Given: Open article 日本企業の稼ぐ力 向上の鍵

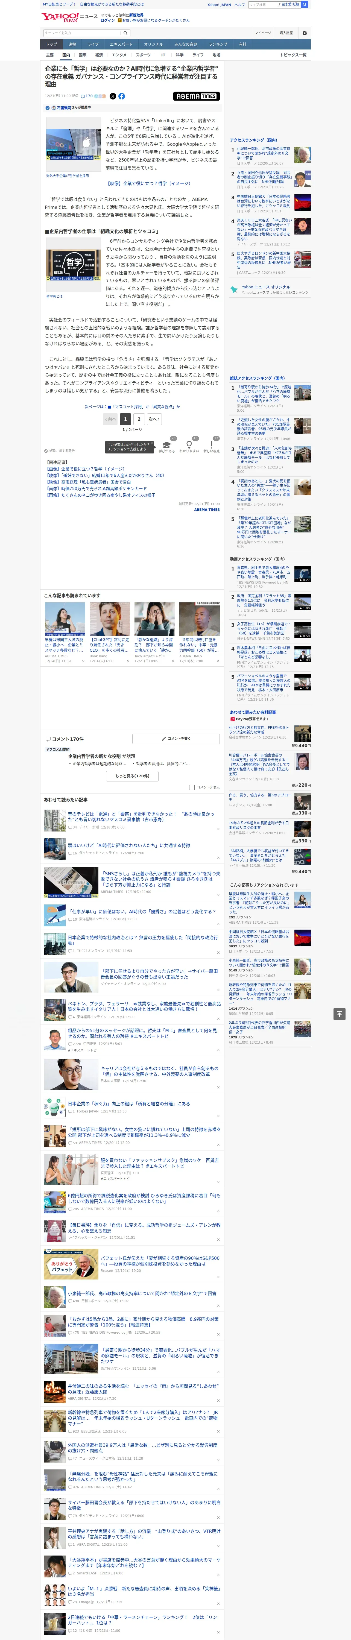Looking at the screenshot, I should point(129,1104).
